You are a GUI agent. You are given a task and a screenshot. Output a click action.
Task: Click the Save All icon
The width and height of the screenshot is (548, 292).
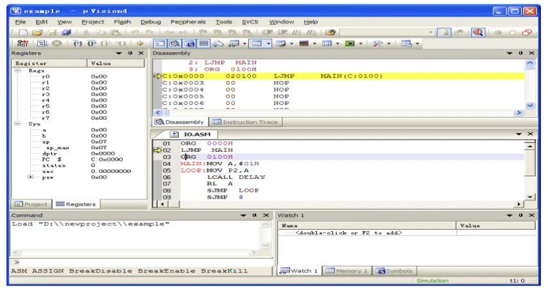[66, 33]
